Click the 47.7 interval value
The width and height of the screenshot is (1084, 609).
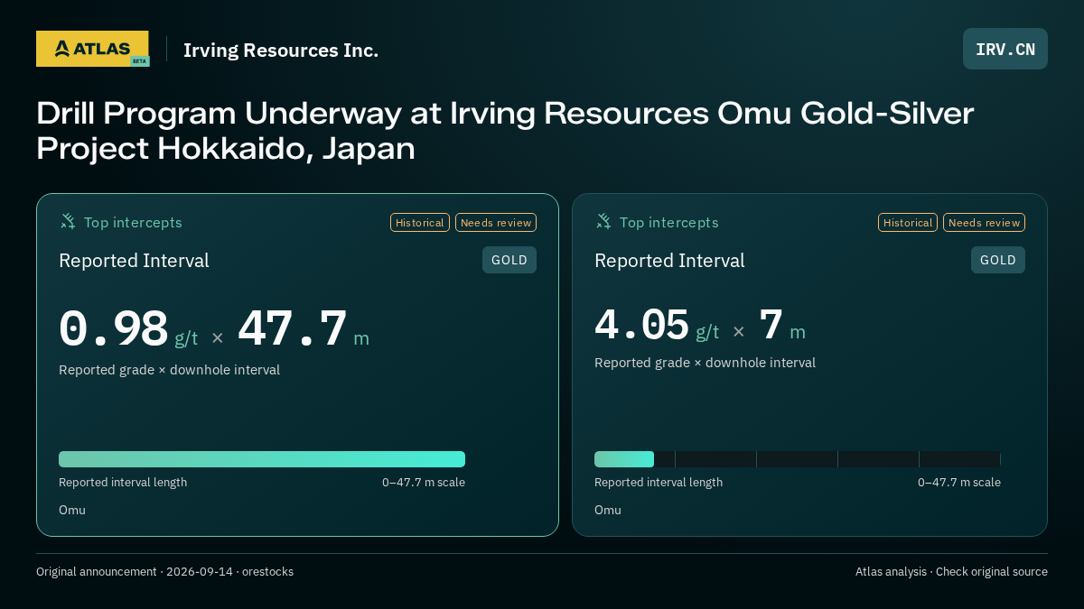tap(293, 329)
